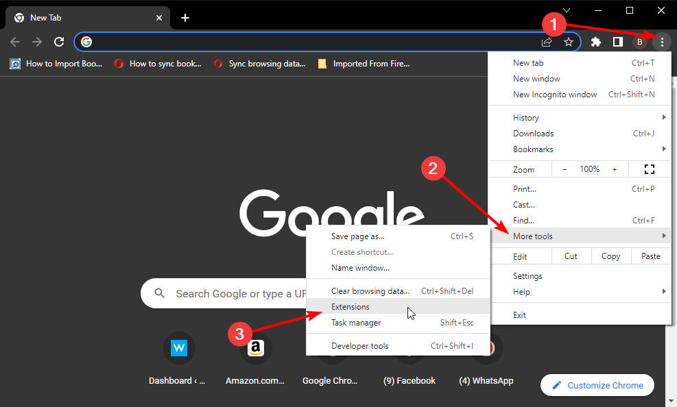Screen dimensions: 677x407
Task: Click Copy in Edit row
Action: pyautogui.click(x=611, y=256)
